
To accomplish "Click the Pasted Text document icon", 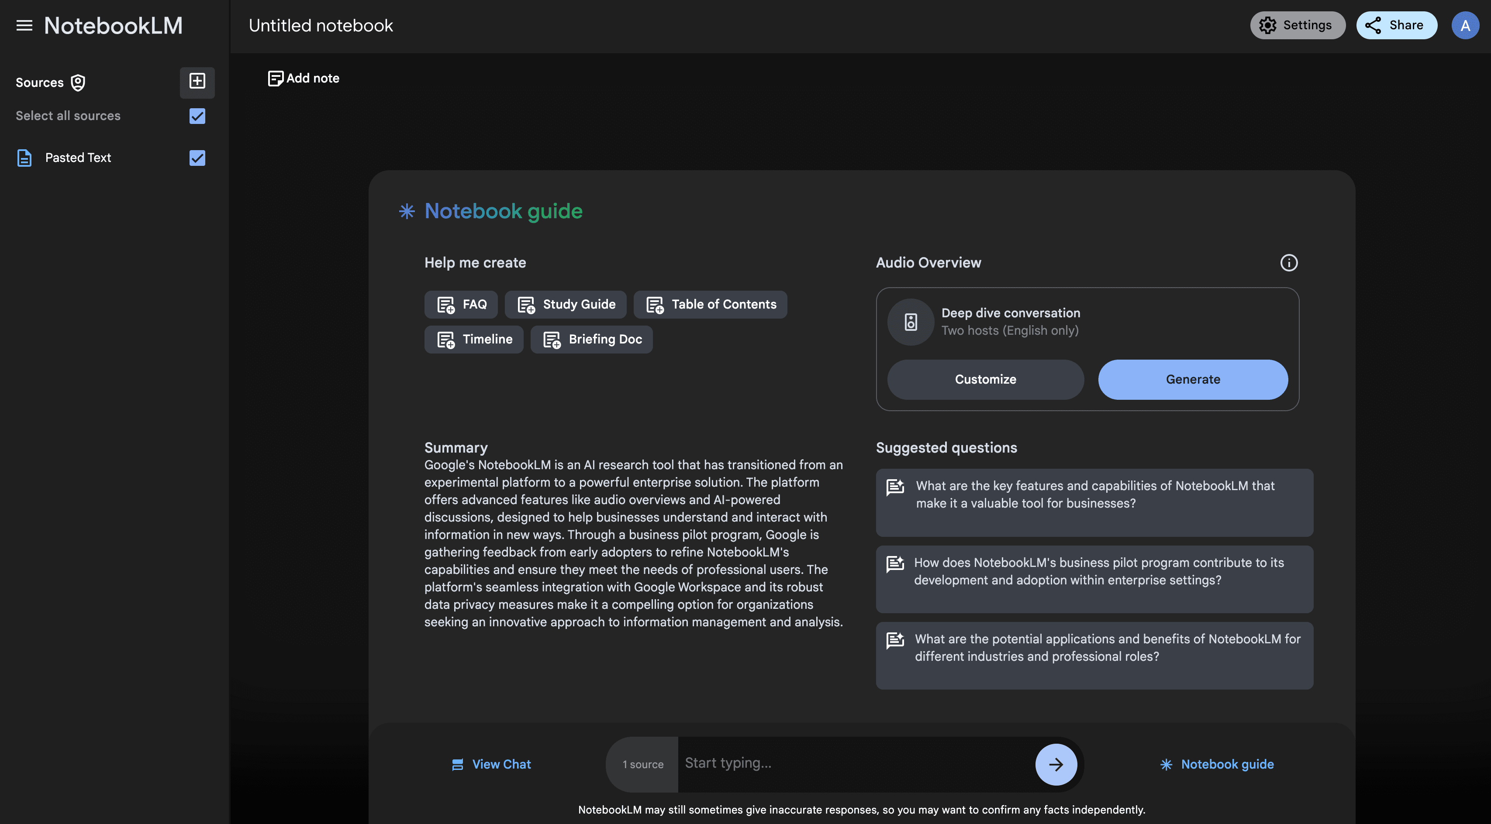I will (x=24, y=158).
